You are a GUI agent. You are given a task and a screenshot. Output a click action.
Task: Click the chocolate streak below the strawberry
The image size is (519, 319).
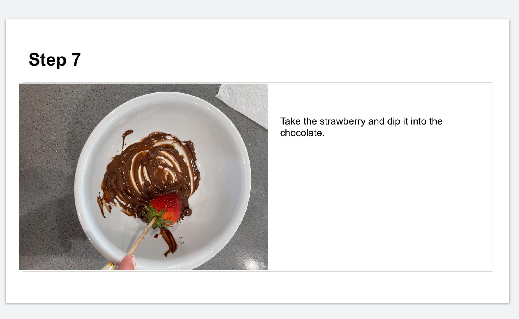(169, 242)
